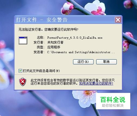Click the 取消 button
Viewport: 137px width, 116px height.
[106, 62]
